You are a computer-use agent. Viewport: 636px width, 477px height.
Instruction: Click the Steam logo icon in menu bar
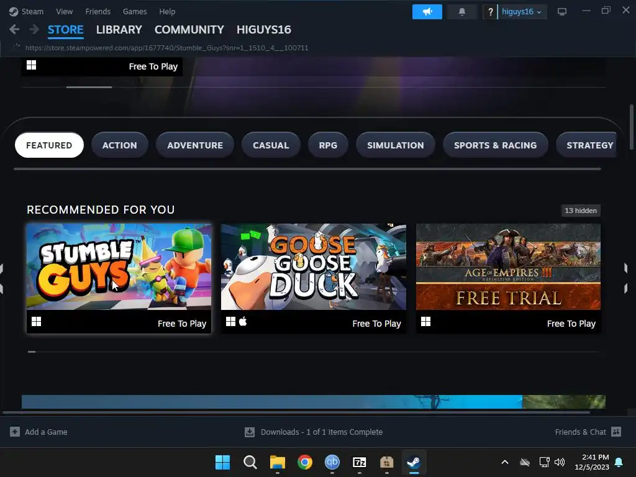pyautogui.click(x=14, y=11)
